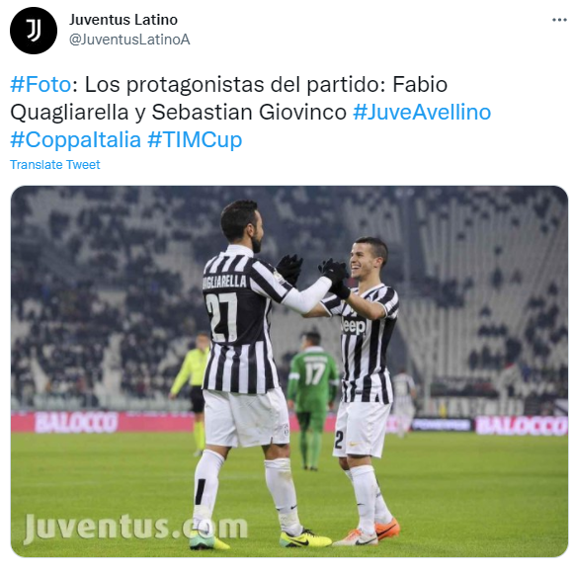Open the Juventus Latino profile avatar
Image resolution: width=575 pixels, height=575 pixels.
[x=34, y=31]
